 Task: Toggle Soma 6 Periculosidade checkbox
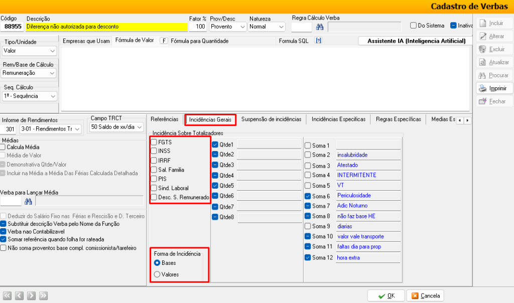[x=308, y=196]
